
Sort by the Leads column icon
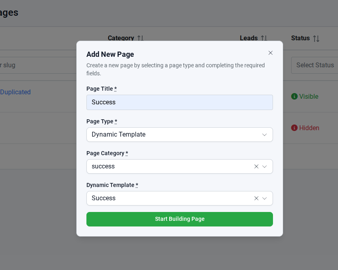point(264,38)
